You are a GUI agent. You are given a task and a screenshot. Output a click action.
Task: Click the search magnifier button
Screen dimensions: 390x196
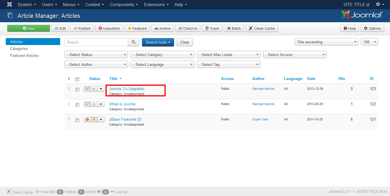tap(134, 42)
